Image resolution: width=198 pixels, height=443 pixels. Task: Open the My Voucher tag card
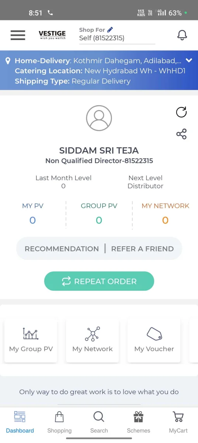154,340
